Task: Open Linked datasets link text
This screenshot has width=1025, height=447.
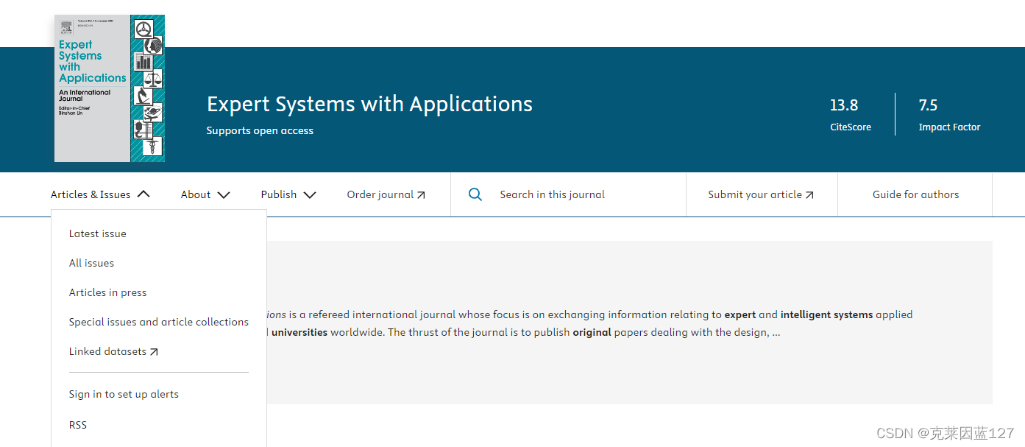Action: tap(108, 351)
